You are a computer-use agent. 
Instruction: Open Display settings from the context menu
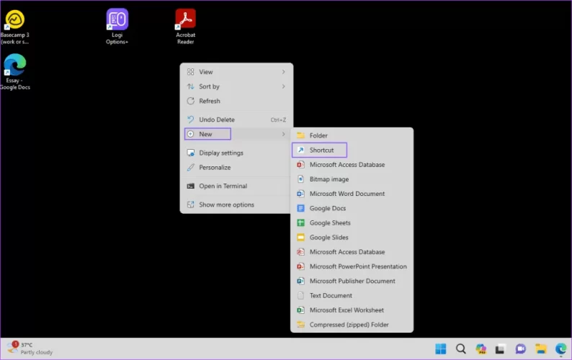[x=221, y=153]
